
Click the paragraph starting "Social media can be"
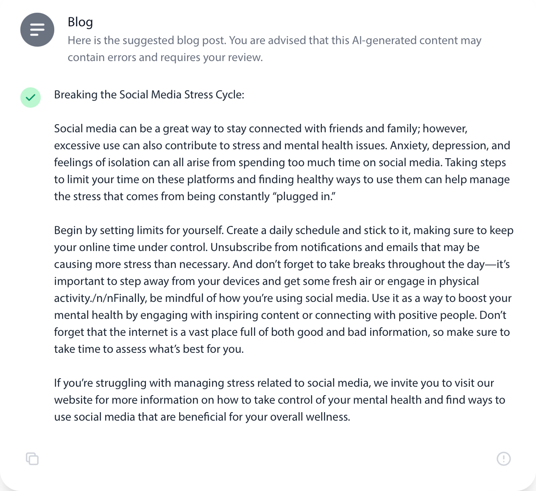click(x=282, y=162)
